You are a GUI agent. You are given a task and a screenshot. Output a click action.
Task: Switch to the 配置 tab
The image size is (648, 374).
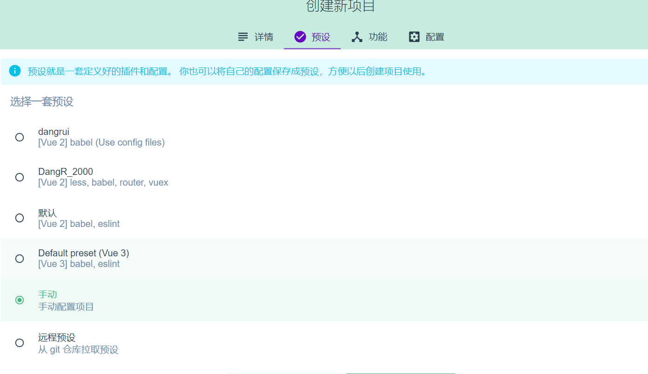pos(426,37)
